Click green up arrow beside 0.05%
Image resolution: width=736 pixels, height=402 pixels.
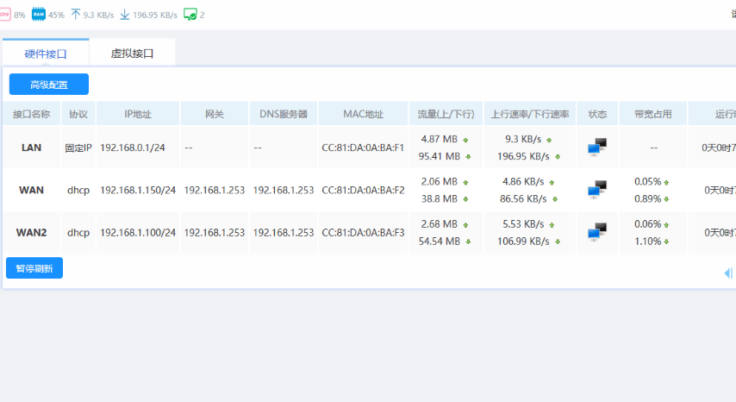(x=666, y=182)
